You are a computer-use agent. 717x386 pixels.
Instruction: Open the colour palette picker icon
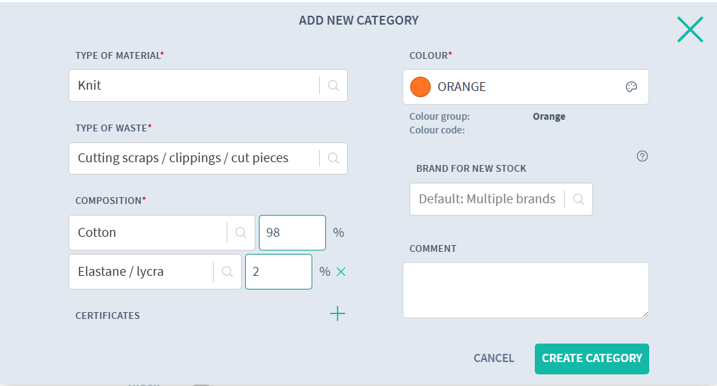[x=631, y=87]
